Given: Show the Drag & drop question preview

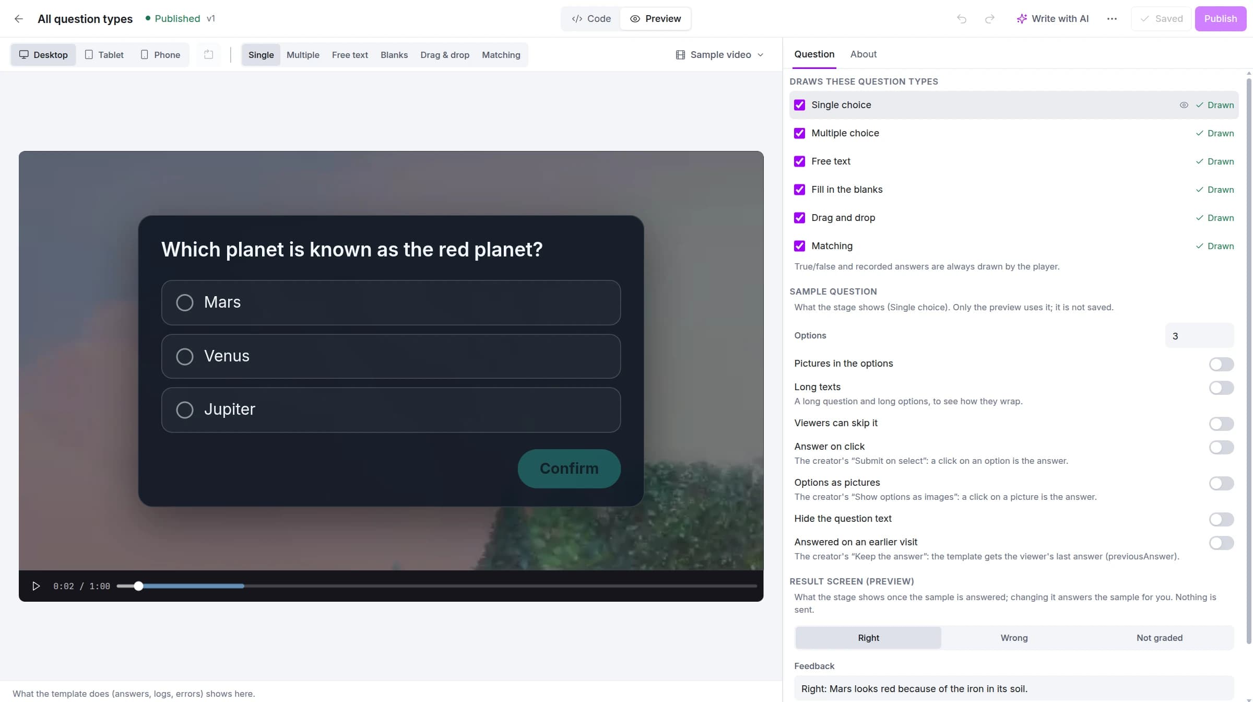Looking at the screenshot, I should (x=445, y=55).
